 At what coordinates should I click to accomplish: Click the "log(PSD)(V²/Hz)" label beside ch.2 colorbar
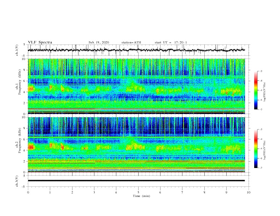click(x=265, y=150)
